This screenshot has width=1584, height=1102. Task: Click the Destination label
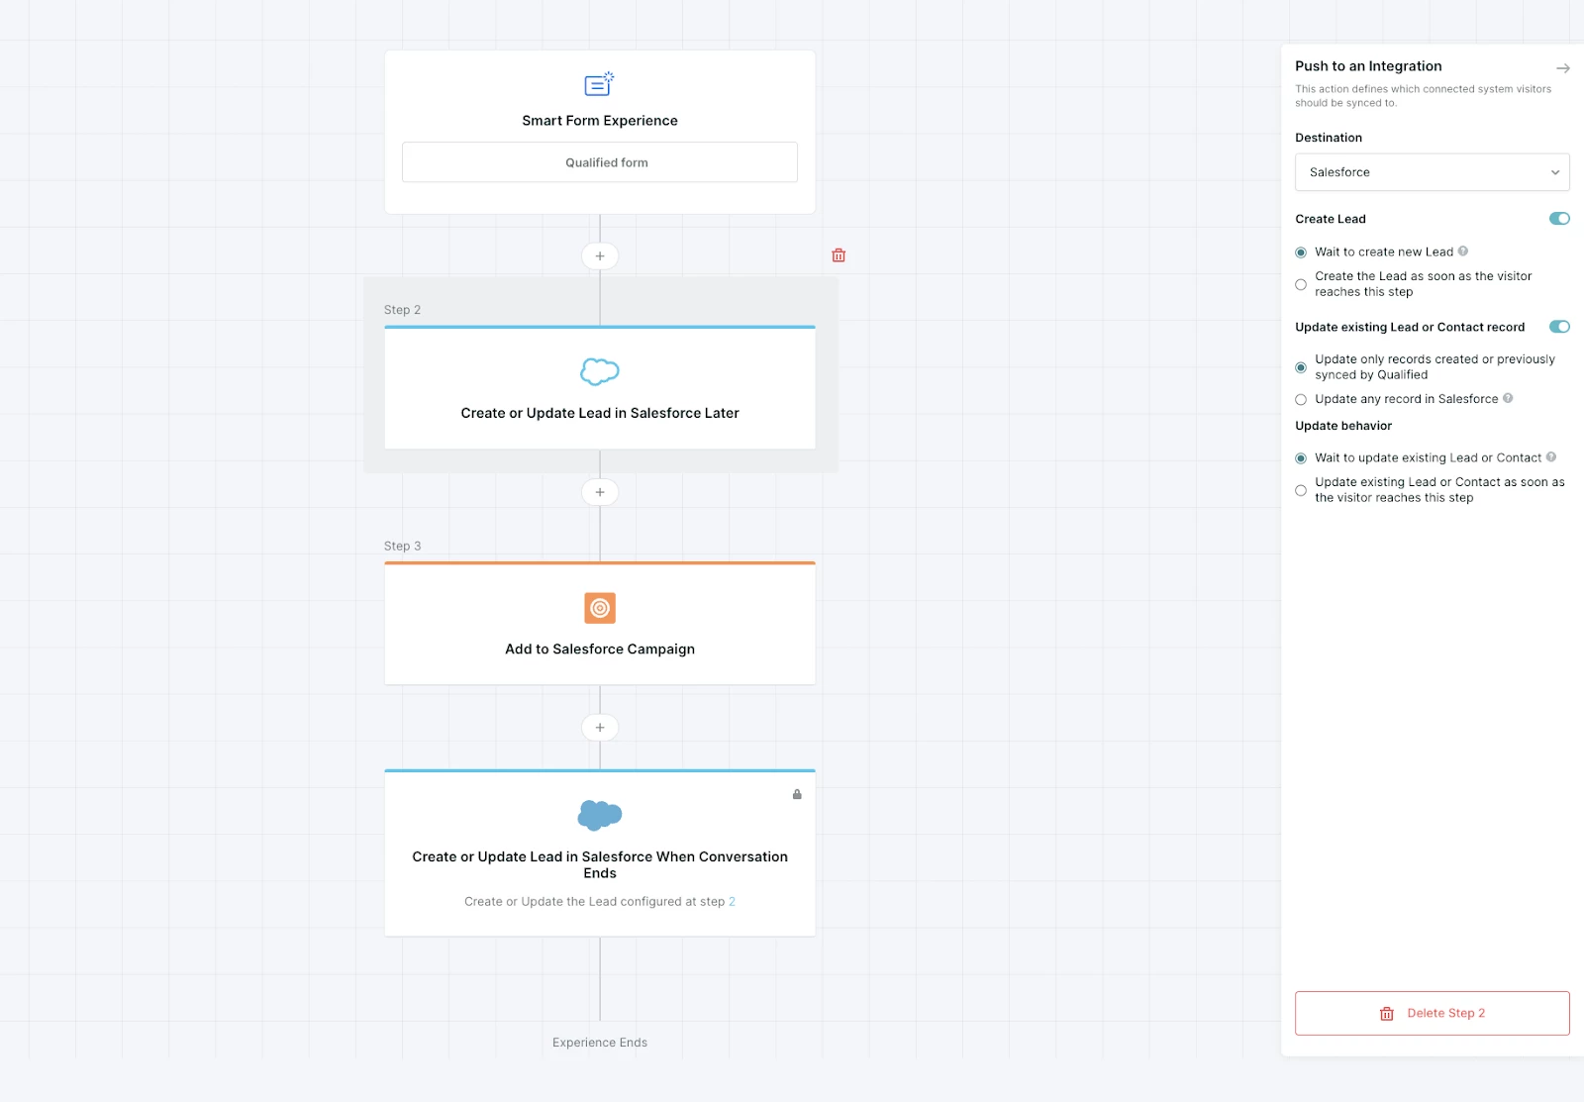[x=1329, y=138]
